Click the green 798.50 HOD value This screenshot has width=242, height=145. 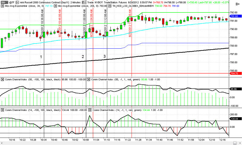tap(158, 6)
